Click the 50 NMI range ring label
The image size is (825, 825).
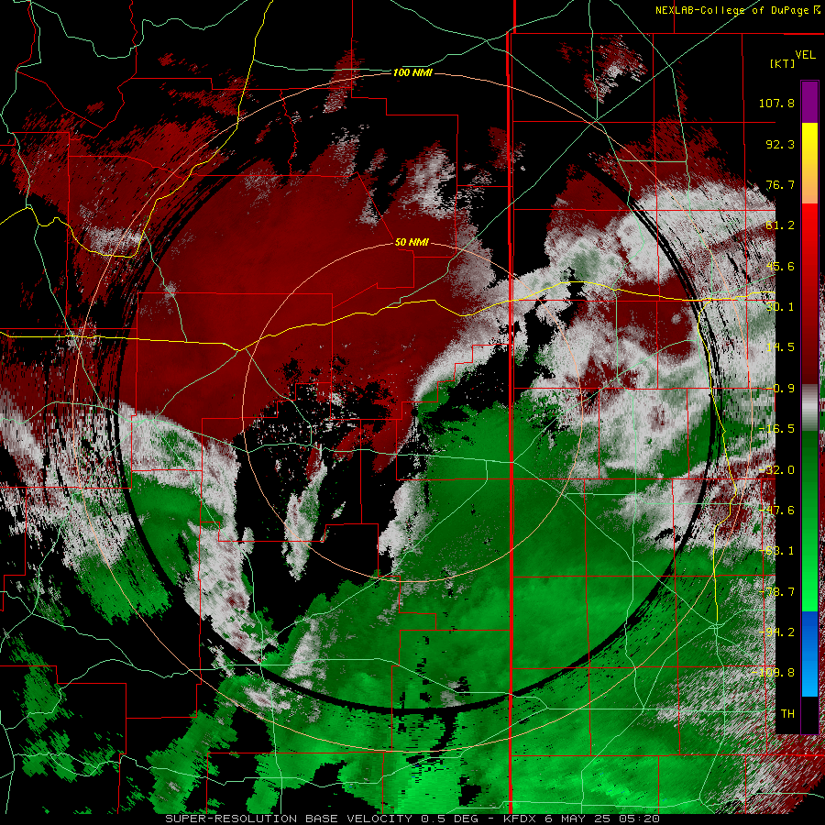coord(412,242)
